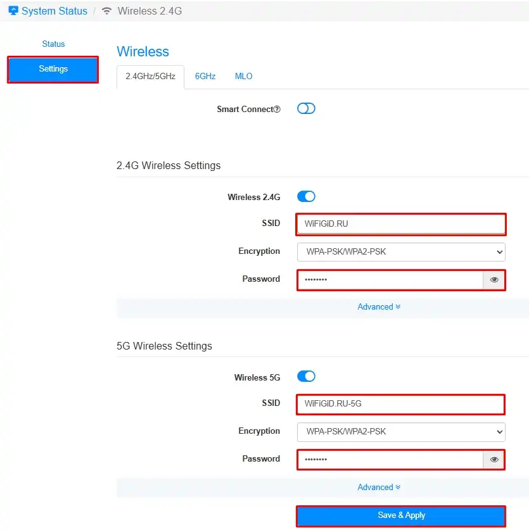Open the 2.4G Encryption dropdown

pyautogui.click(x=400, y=251)
